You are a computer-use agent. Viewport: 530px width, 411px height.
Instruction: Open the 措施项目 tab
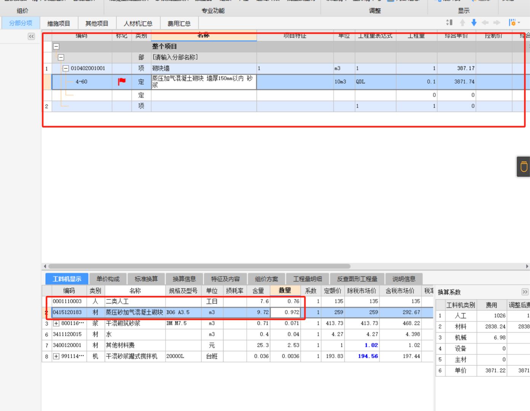click(59, 23)
